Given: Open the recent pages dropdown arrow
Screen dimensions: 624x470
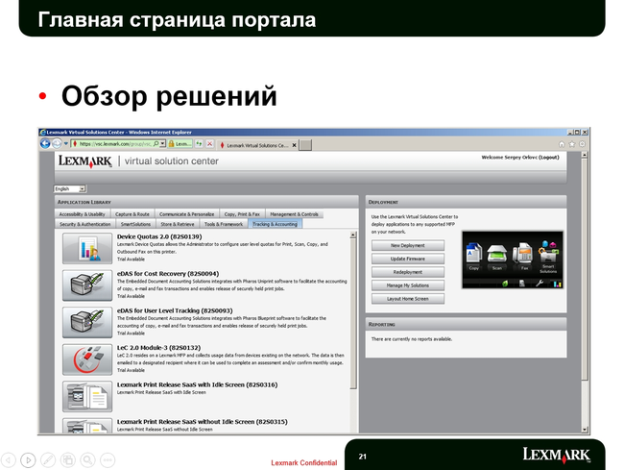Looking at the screenshot, I should [66, 144].
